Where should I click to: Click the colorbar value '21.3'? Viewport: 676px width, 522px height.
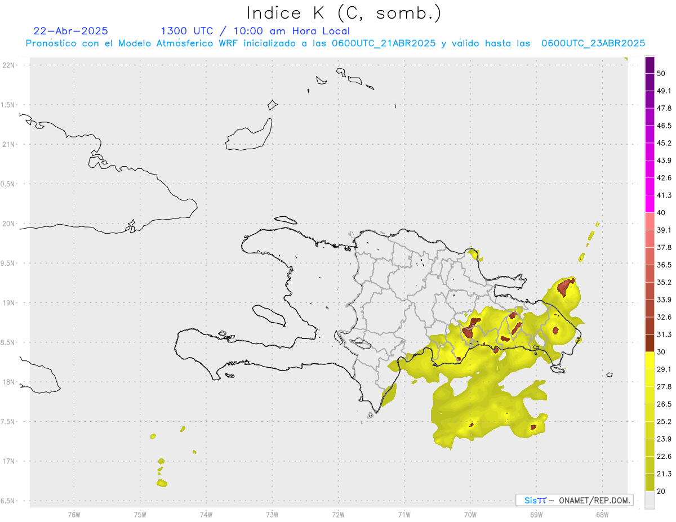(x=664, y=474)
